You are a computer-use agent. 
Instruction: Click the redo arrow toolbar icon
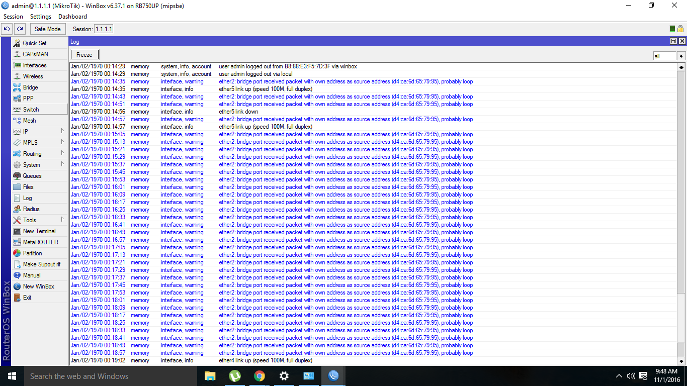click(20, 29)
